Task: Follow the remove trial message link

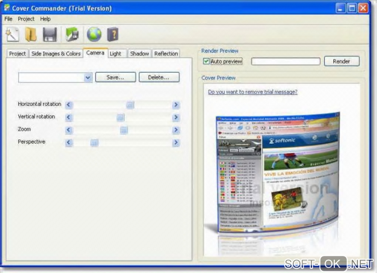Action: [x=252, y=92]
